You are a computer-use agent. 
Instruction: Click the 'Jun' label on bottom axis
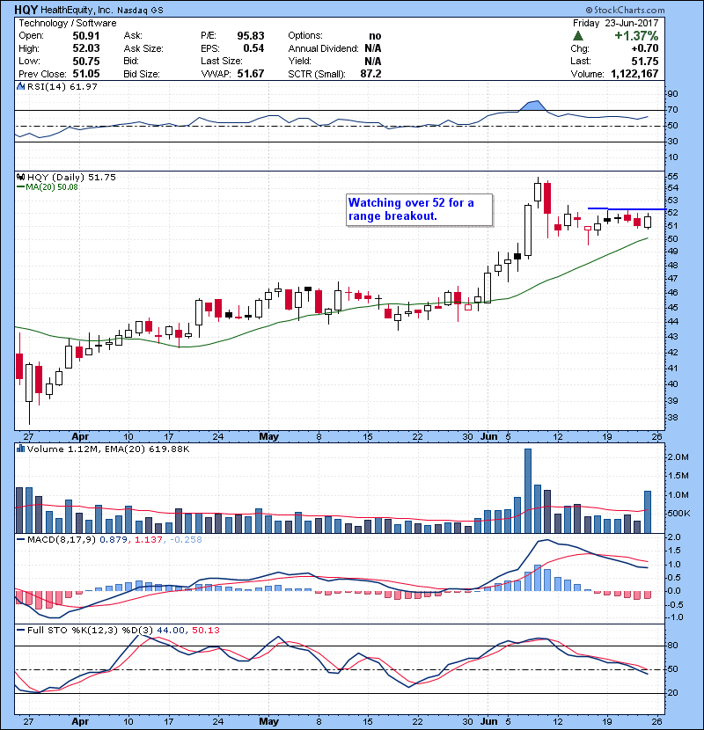(488, 721)
